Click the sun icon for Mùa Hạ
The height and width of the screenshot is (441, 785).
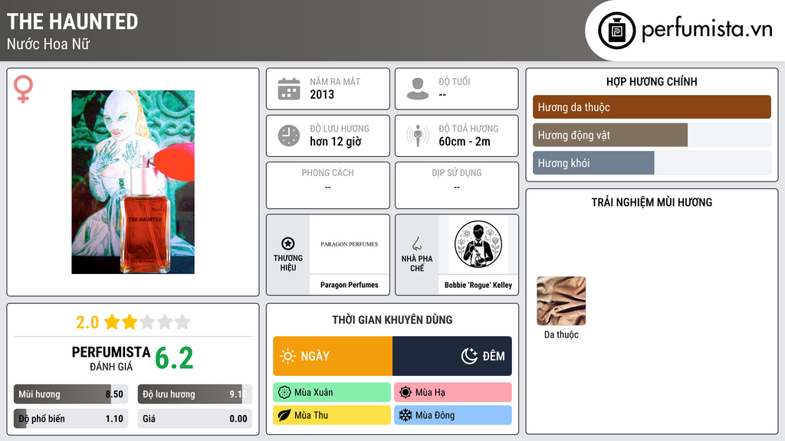[406, 393]
